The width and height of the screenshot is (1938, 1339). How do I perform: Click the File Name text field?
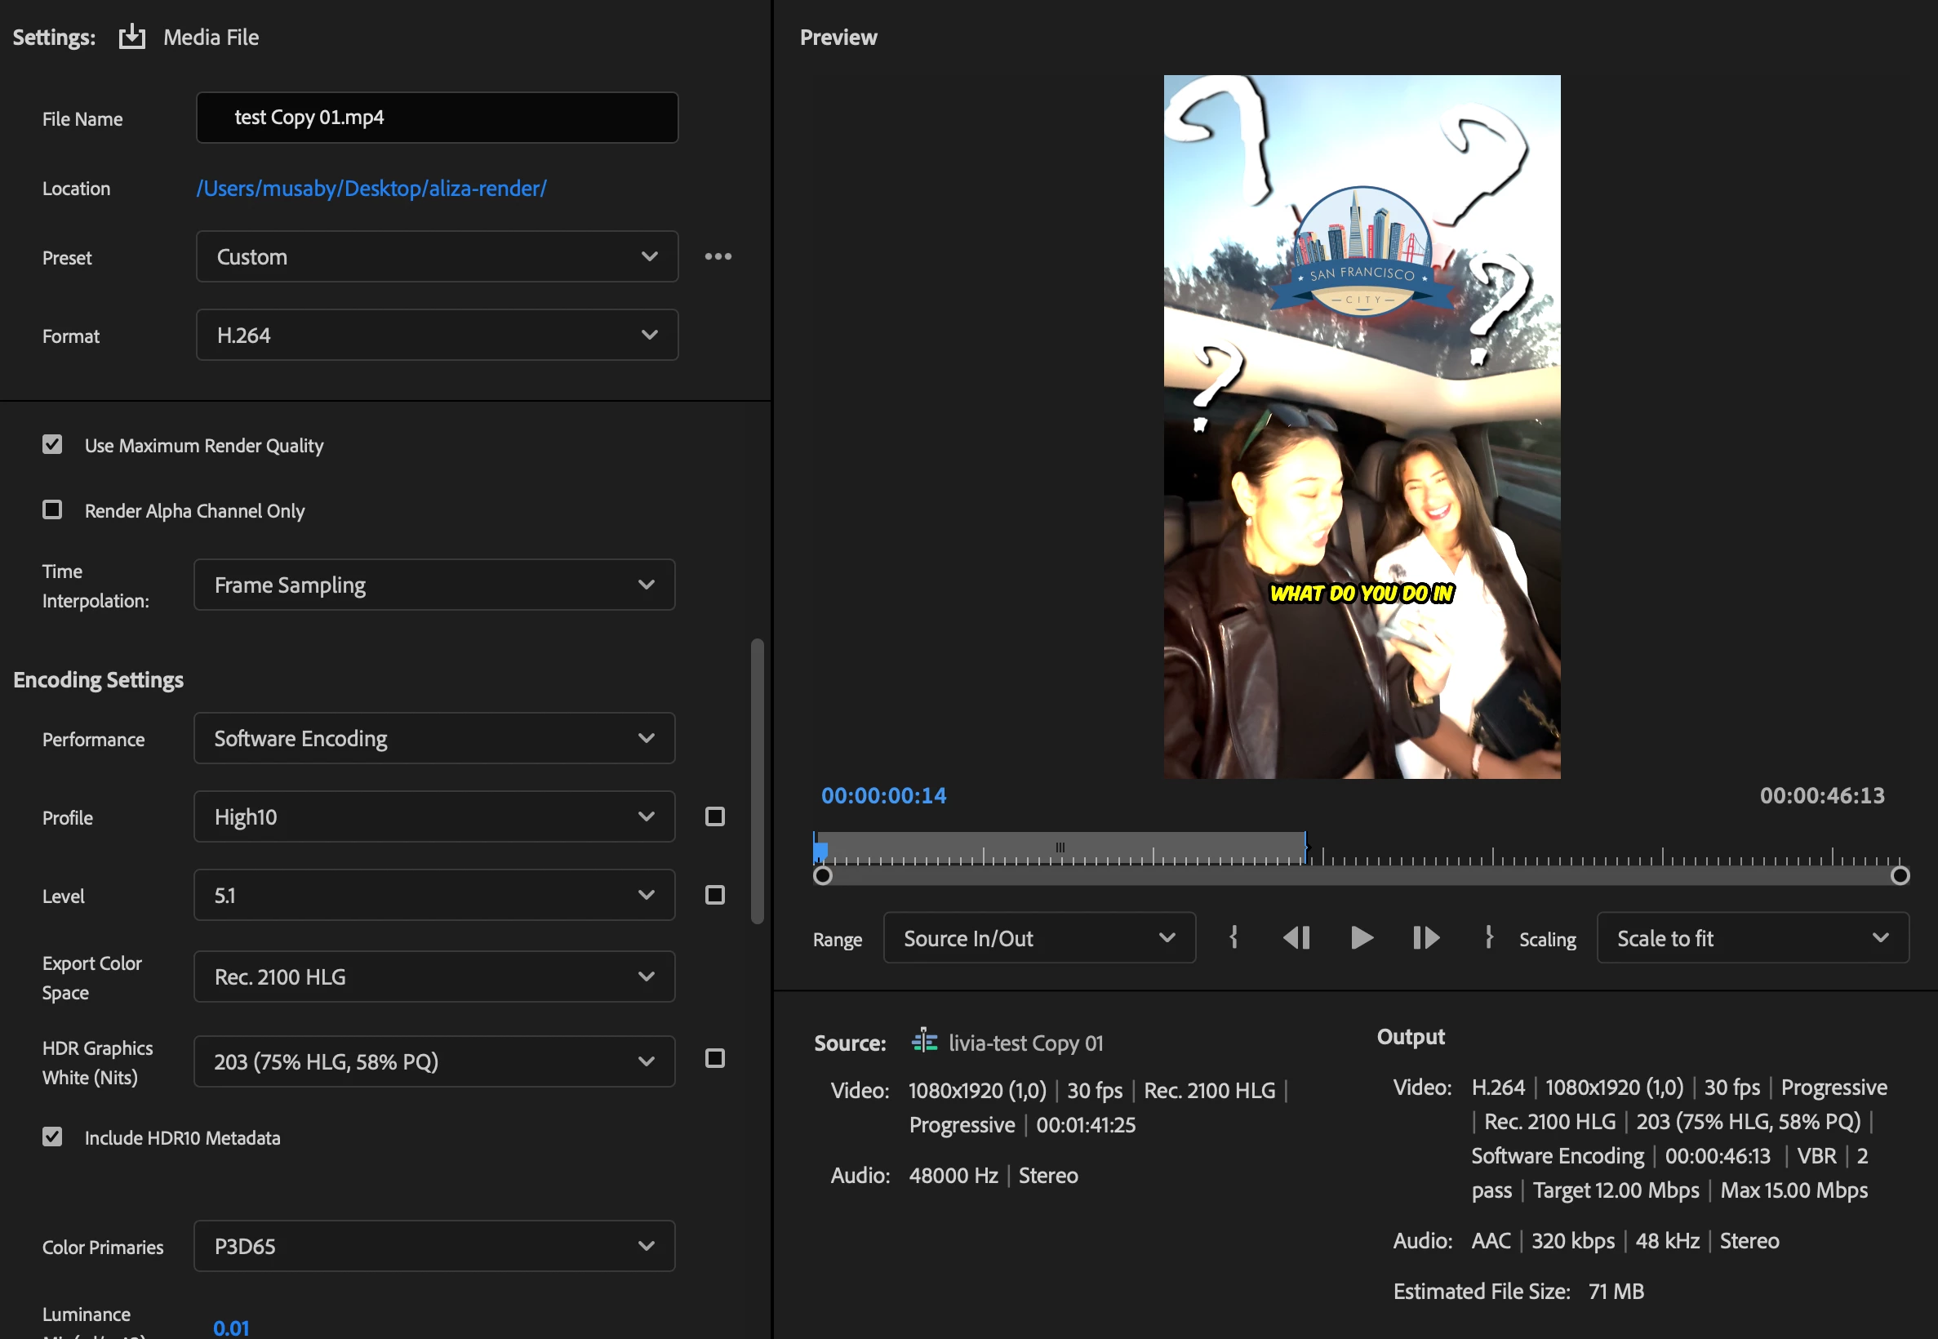(436, 118)
